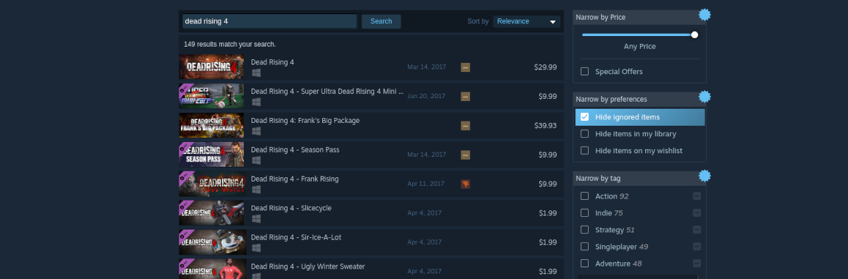Exclude the Action tag using its minus icon
The height and width of the screenshot is (279, 848).
point(697,196)
